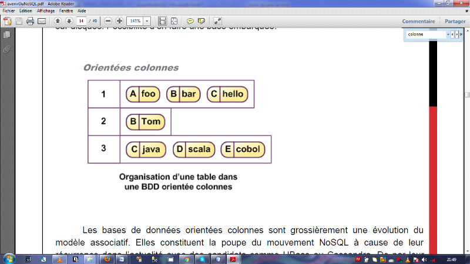The image size is (470, 264).
Task: Go to next page arrow button
Action: [69, 21]
